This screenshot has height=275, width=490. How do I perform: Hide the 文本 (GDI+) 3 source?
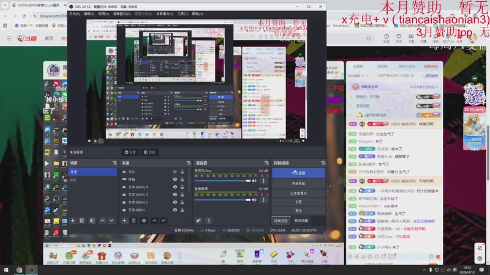tap(175, 194)
